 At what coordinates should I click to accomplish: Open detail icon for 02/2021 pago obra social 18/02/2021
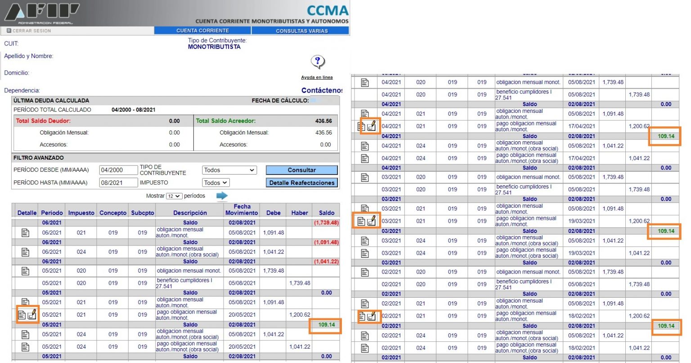pyautogui.click(x=365, y=348)
